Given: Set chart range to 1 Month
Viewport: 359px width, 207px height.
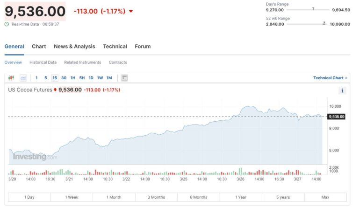Looking at the screenshot, I should pos(114,197).
